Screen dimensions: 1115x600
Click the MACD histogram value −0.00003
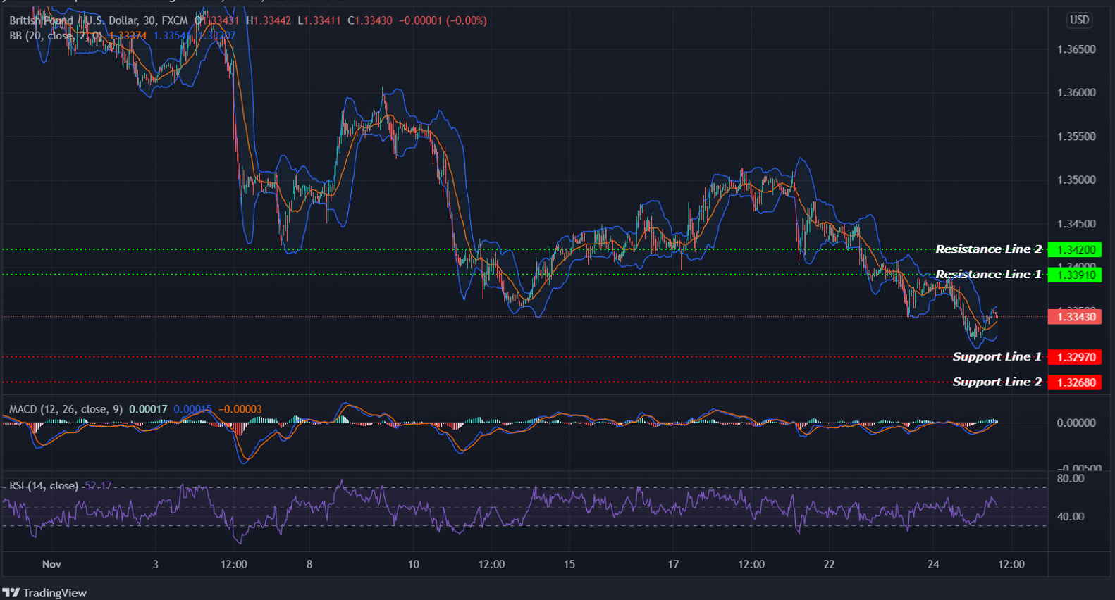click(x=240, y=409)
